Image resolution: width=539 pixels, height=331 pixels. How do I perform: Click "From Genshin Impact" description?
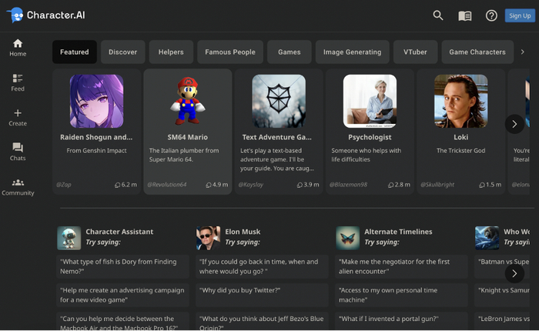[x=96, y=151]
